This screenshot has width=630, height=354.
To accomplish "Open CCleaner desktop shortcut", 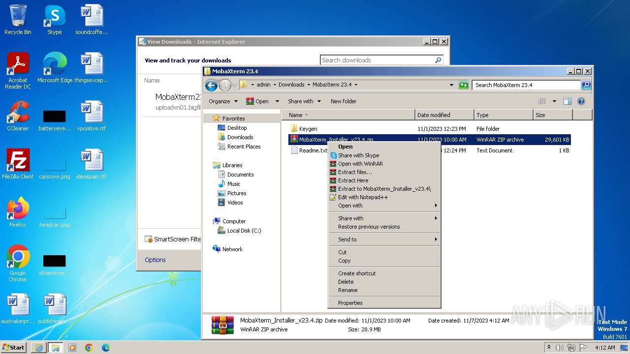I will [18, 116].
